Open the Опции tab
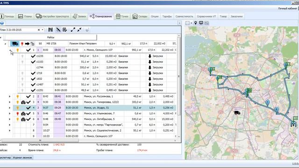The width and height of the screenshot is (299, 168). 155,16
